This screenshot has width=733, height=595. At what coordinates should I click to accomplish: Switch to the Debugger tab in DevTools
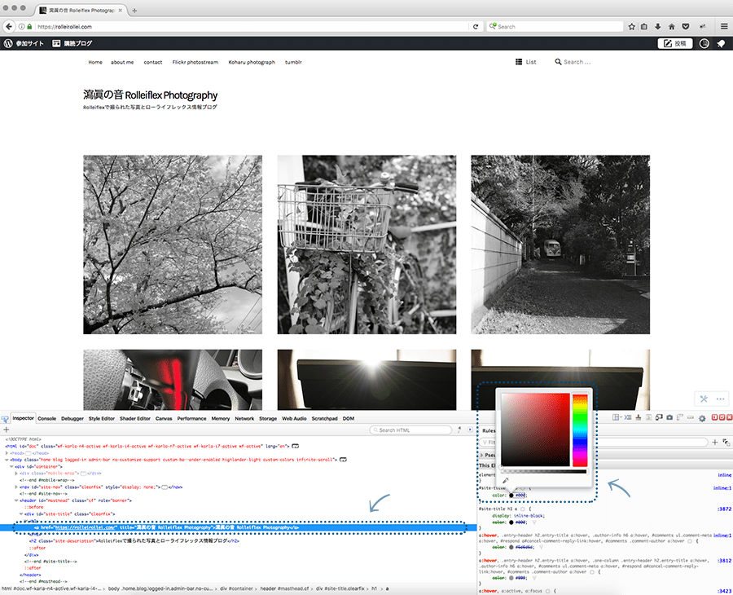(72, 418)
